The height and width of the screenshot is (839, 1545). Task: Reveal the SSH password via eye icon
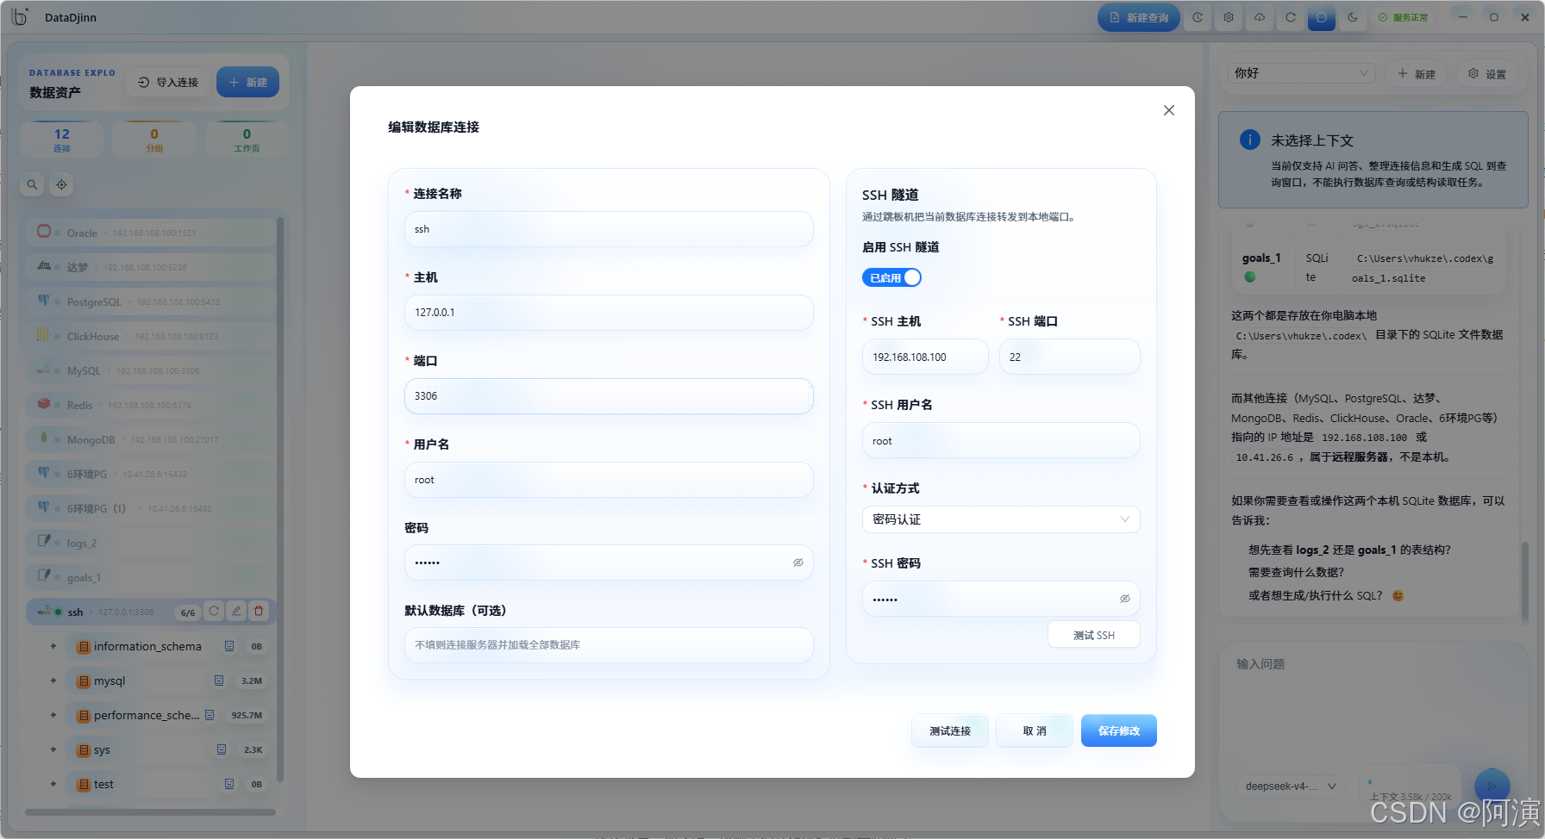click(1125, 599)
